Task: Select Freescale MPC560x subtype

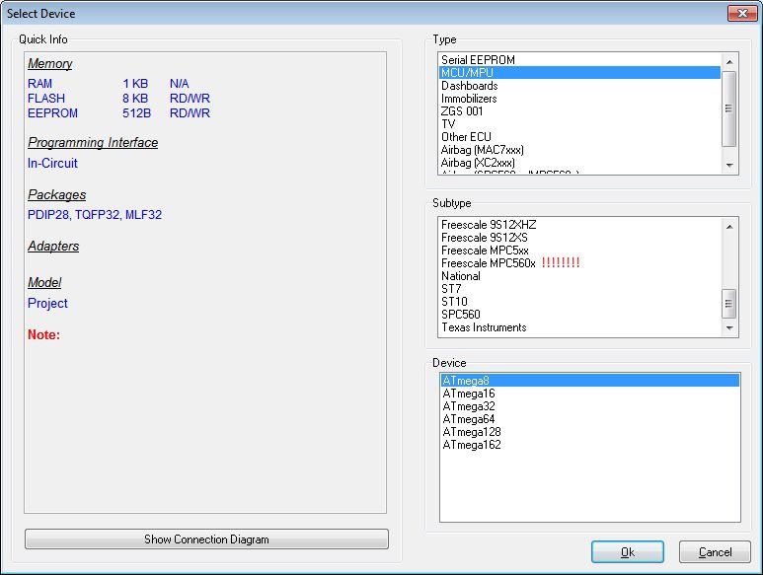Action: pos(488,263)
